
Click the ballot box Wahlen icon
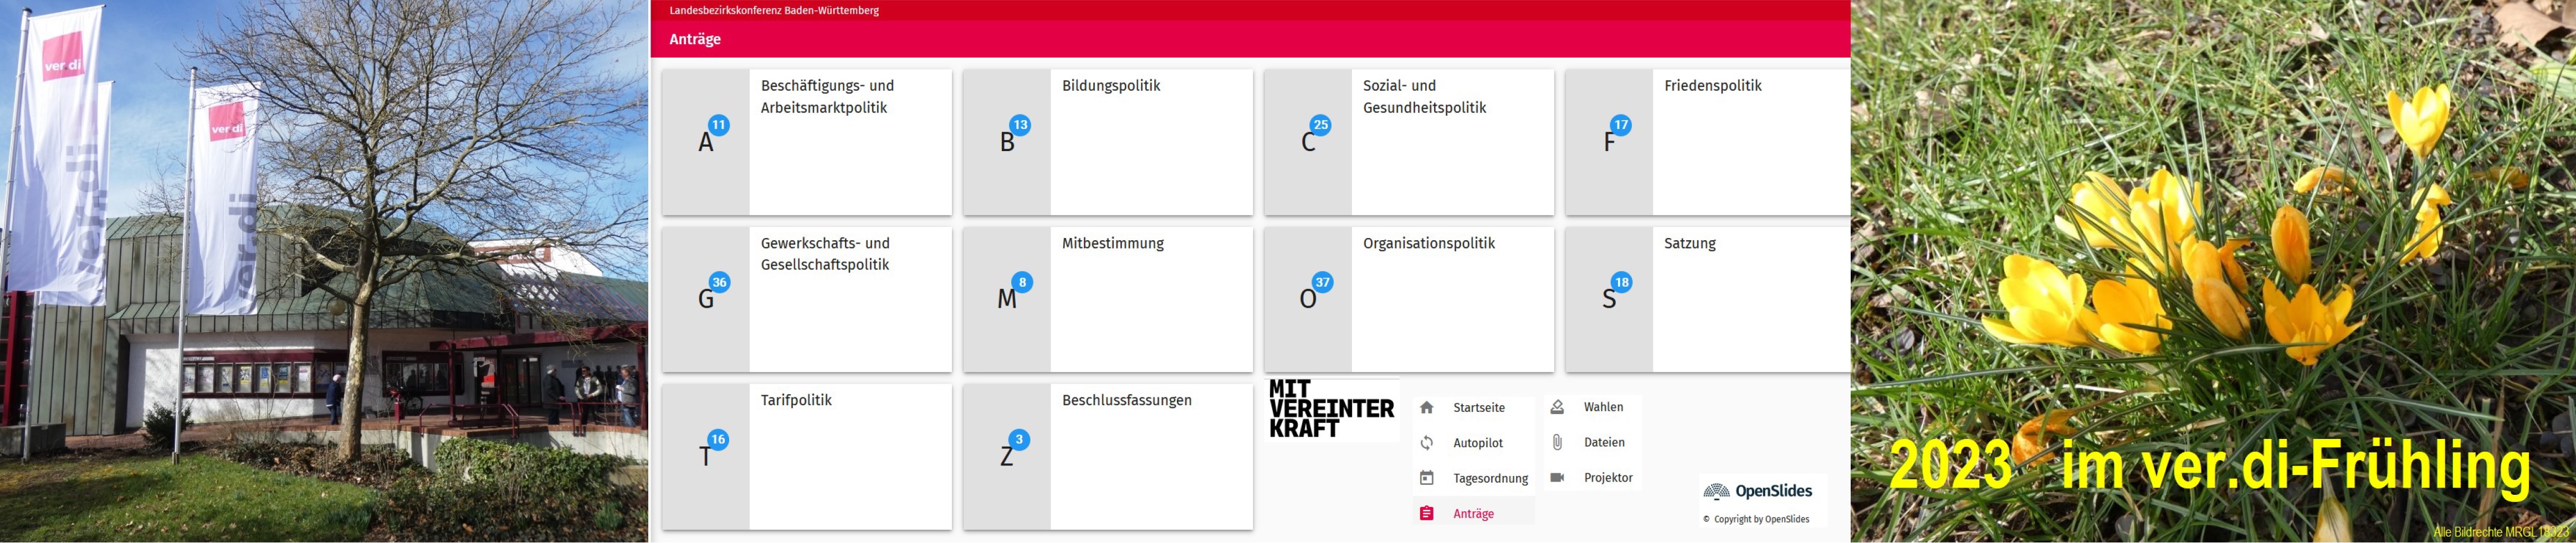pos(1557,407)
